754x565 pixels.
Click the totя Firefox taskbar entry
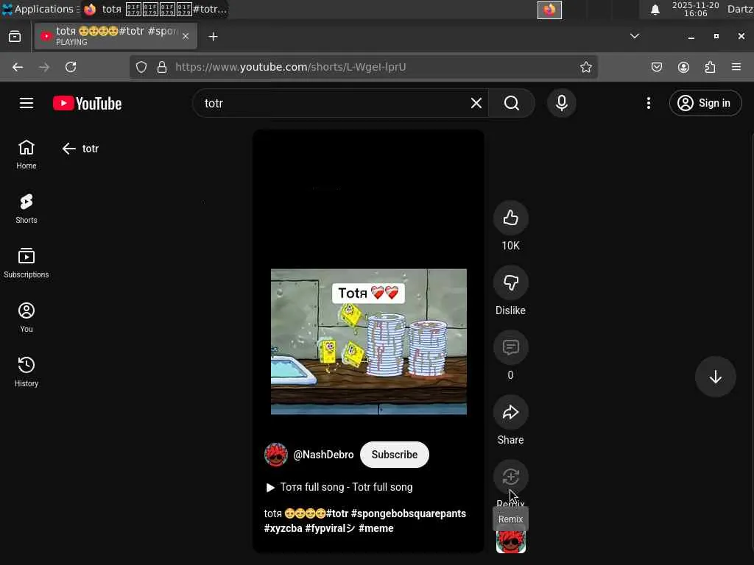155,9
